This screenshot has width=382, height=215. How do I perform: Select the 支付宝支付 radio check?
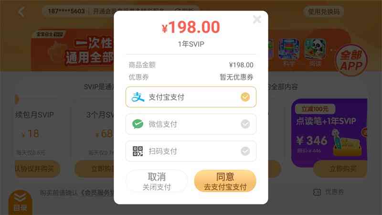click(x=245, y=97)
